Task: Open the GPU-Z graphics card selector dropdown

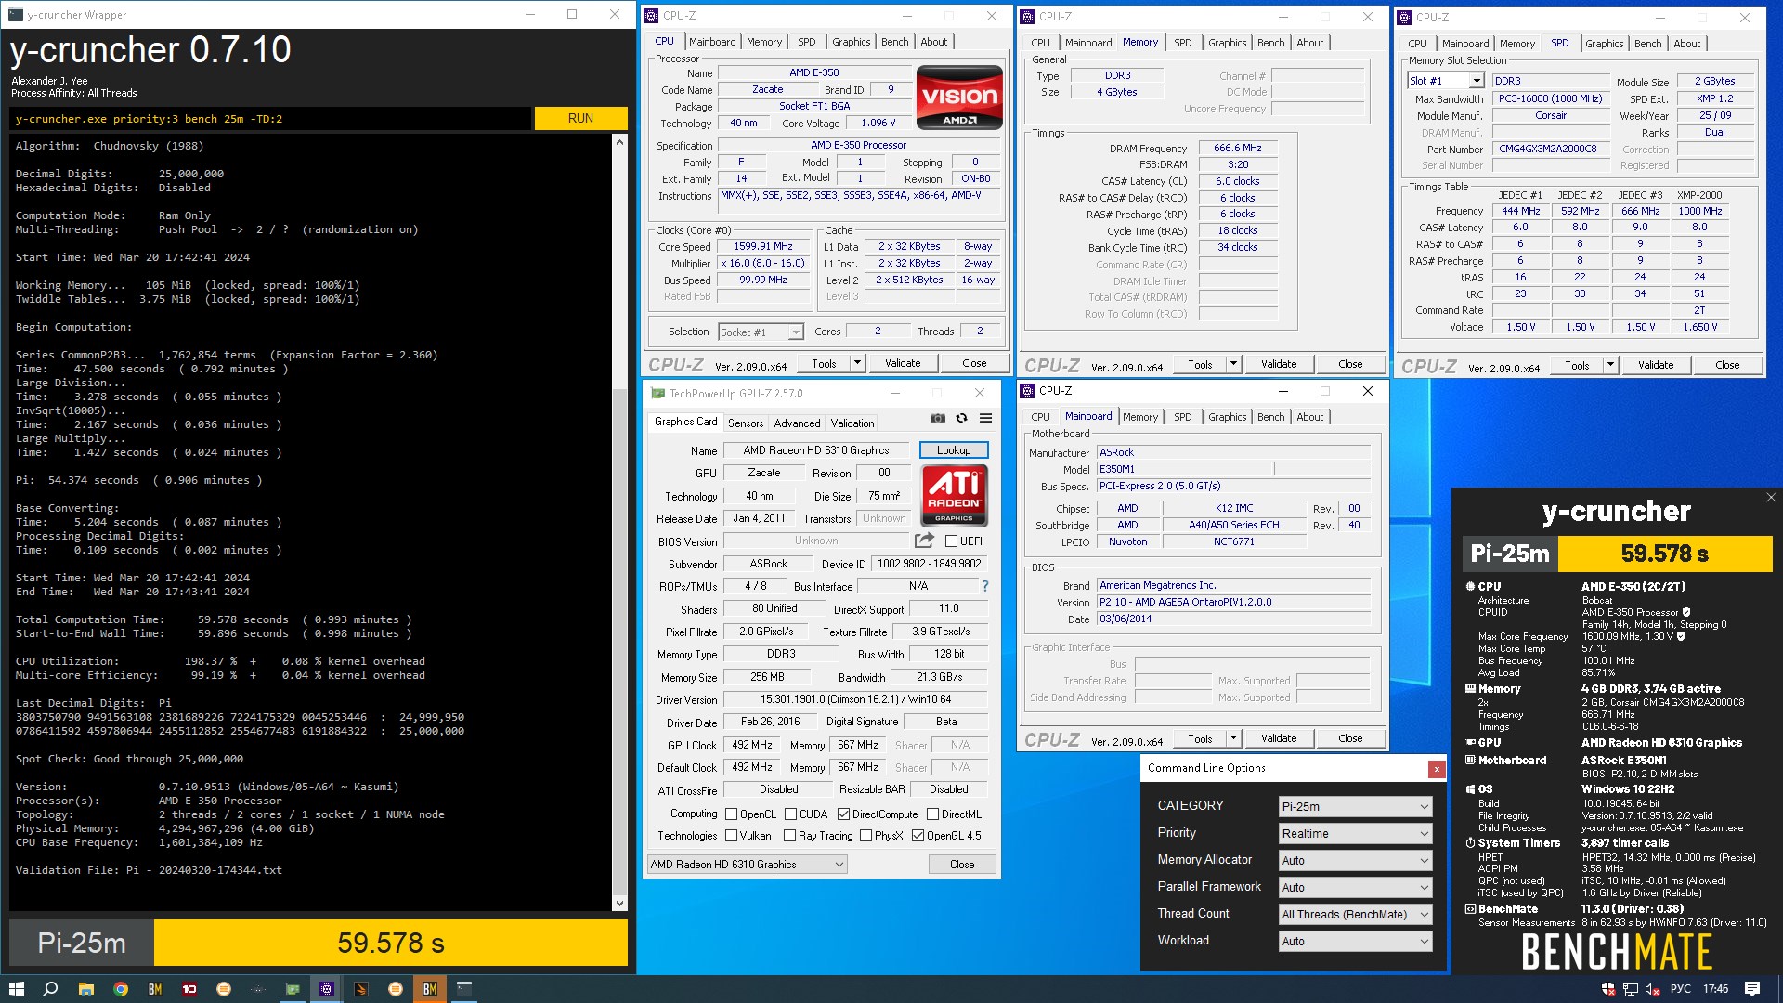Action: 748,865
